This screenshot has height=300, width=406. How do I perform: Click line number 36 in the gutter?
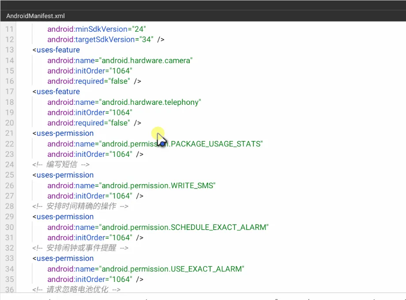(x=9, y=289)
